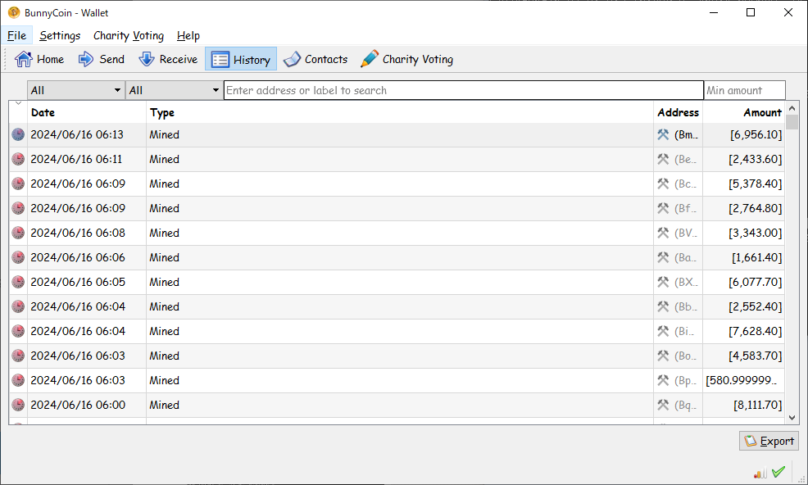Select the 2024/06/16 06:05 date cell
The width and height of the screenshot is (808, 485).
(87, 282)
